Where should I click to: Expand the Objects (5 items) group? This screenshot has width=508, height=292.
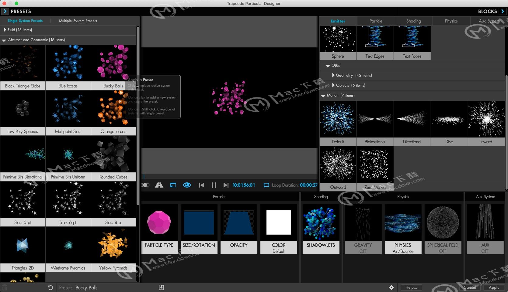tap(333, 85)
